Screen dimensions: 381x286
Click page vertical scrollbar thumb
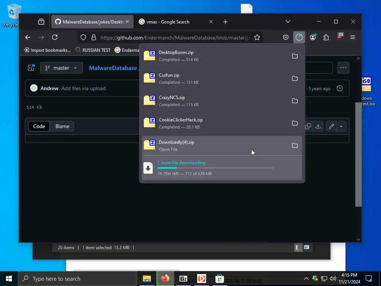point(358,155)
